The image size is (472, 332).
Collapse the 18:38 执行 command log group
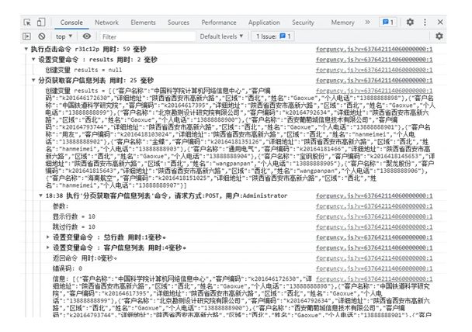pyautogui.click(x=41, y=195)
